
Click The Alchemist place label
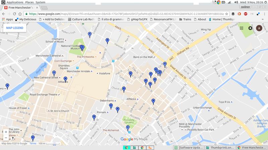click(x=111, y=130)
